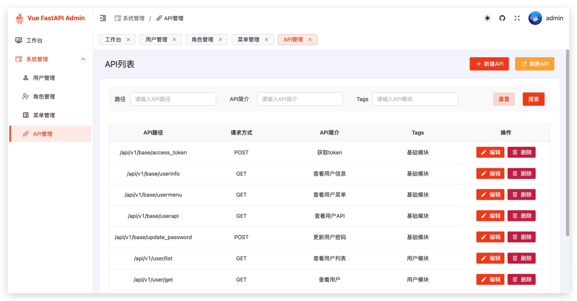Viewport: 577px width, 301px height.
Task: Click the 刷新API button
Action: [534, 64]
